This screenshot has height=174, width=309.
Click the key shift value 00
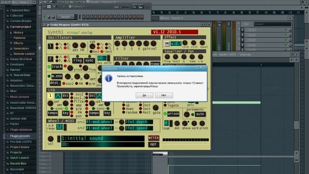click(102, 58)
